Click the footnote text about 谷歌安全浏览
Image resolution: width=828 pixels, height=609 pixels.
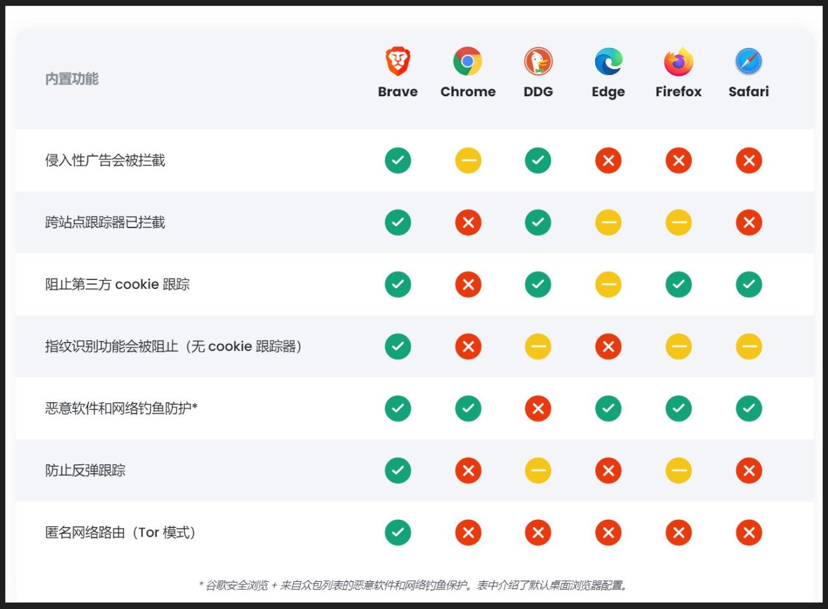(x=414, y=586)
